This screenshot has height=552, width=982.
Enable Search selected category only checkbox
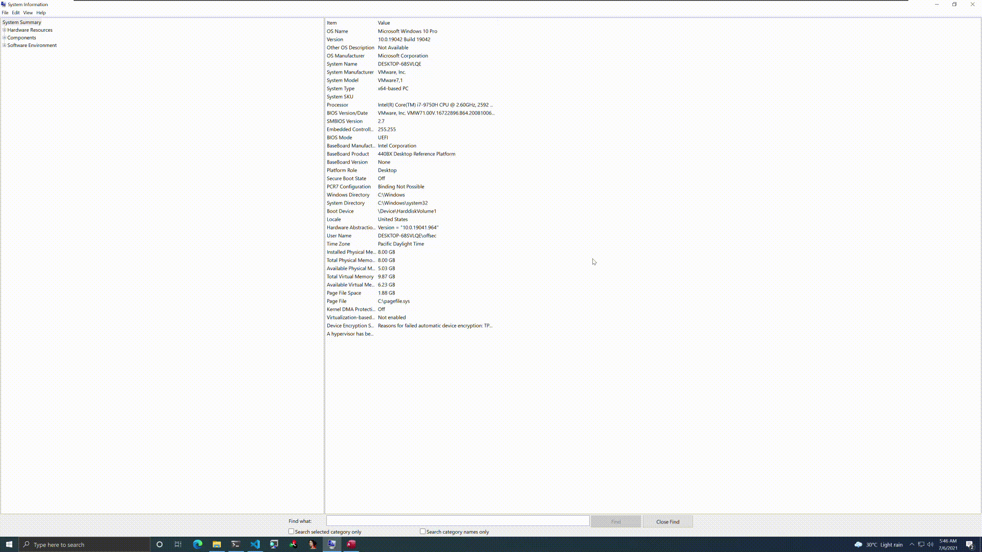[x=292, y=532]
